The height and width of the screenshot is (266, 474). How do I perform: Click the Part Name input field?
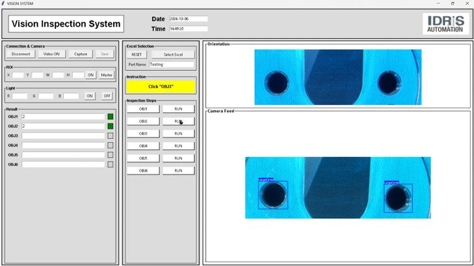click(x=172, y=64)
